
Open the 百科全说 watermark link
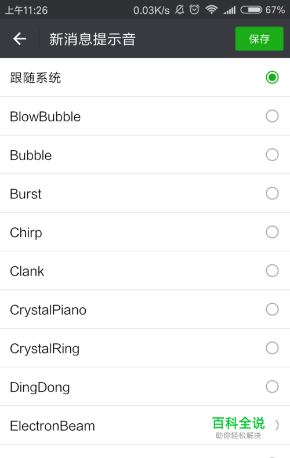pyautogui.click(x=238, y=427)
